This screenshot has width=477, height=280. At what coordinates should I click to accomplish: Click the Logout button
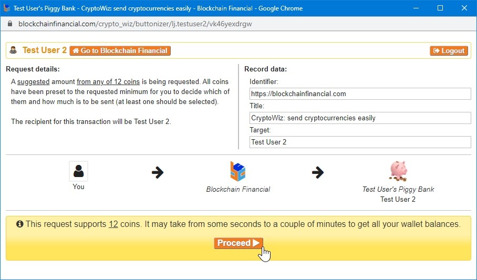pyautogui.click(x=449, y=51)
